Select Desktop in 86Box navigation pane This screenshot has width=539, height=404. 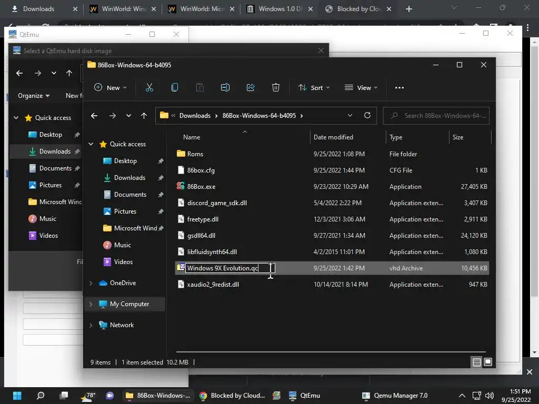(x=125, y=161)
